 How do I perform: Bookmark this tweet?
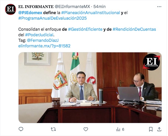coord(151,129)
